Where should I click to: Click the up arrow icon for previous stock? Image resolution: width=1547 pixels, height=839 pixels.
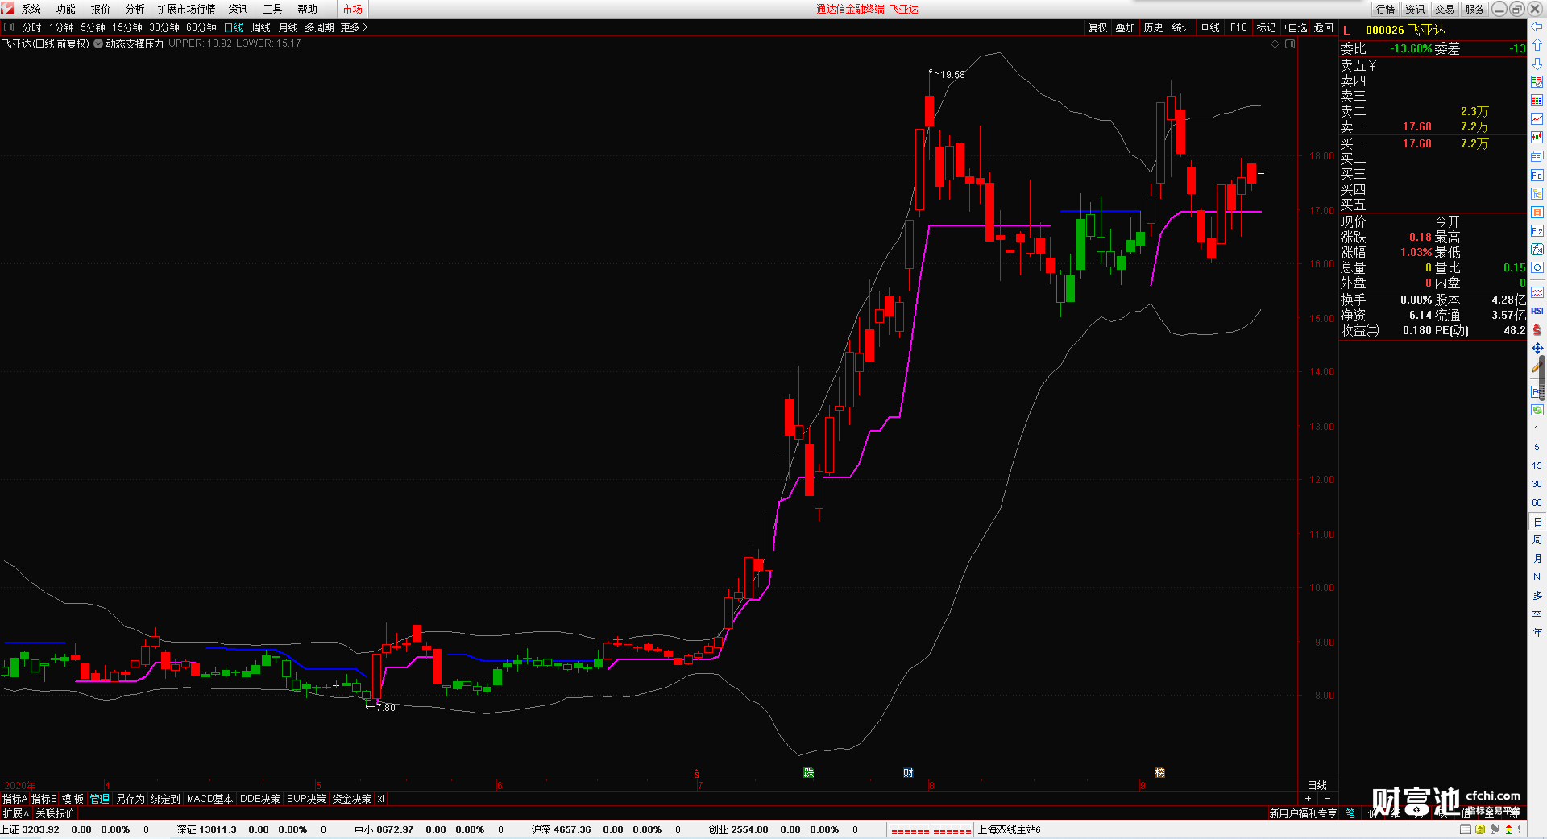click(x=1537, y=45)
